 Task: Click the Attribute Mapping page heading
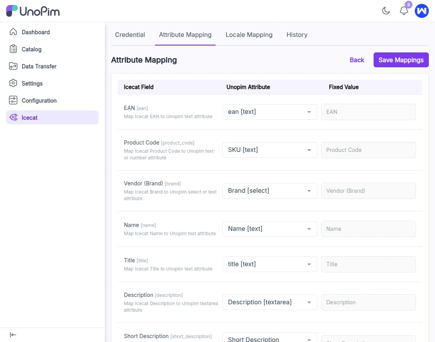coord(144,60)
